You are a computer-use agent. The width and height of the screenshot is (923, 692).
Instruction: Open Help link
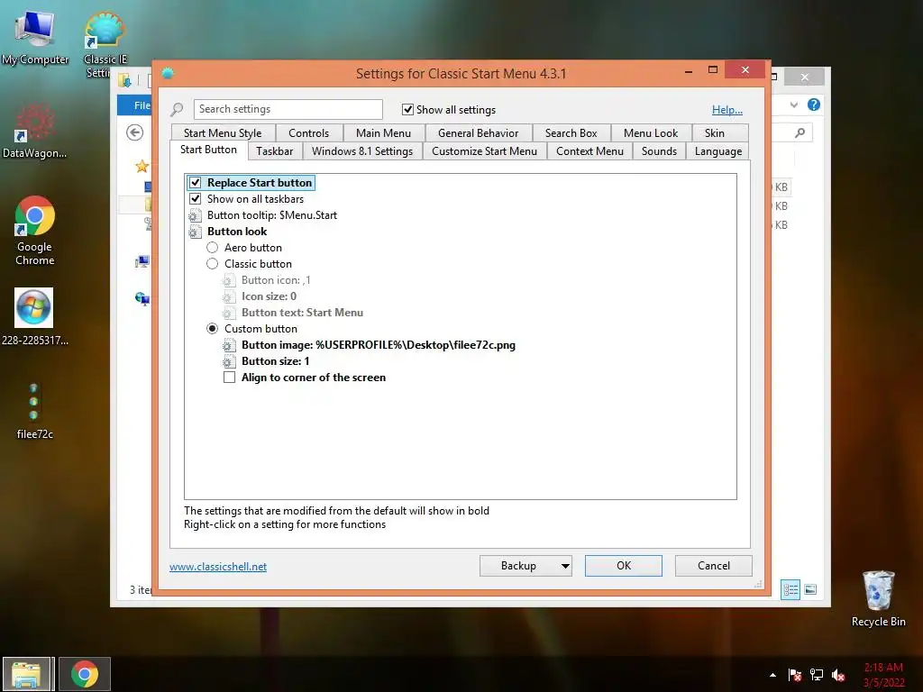pyautogui.click(x=727, y=109)
